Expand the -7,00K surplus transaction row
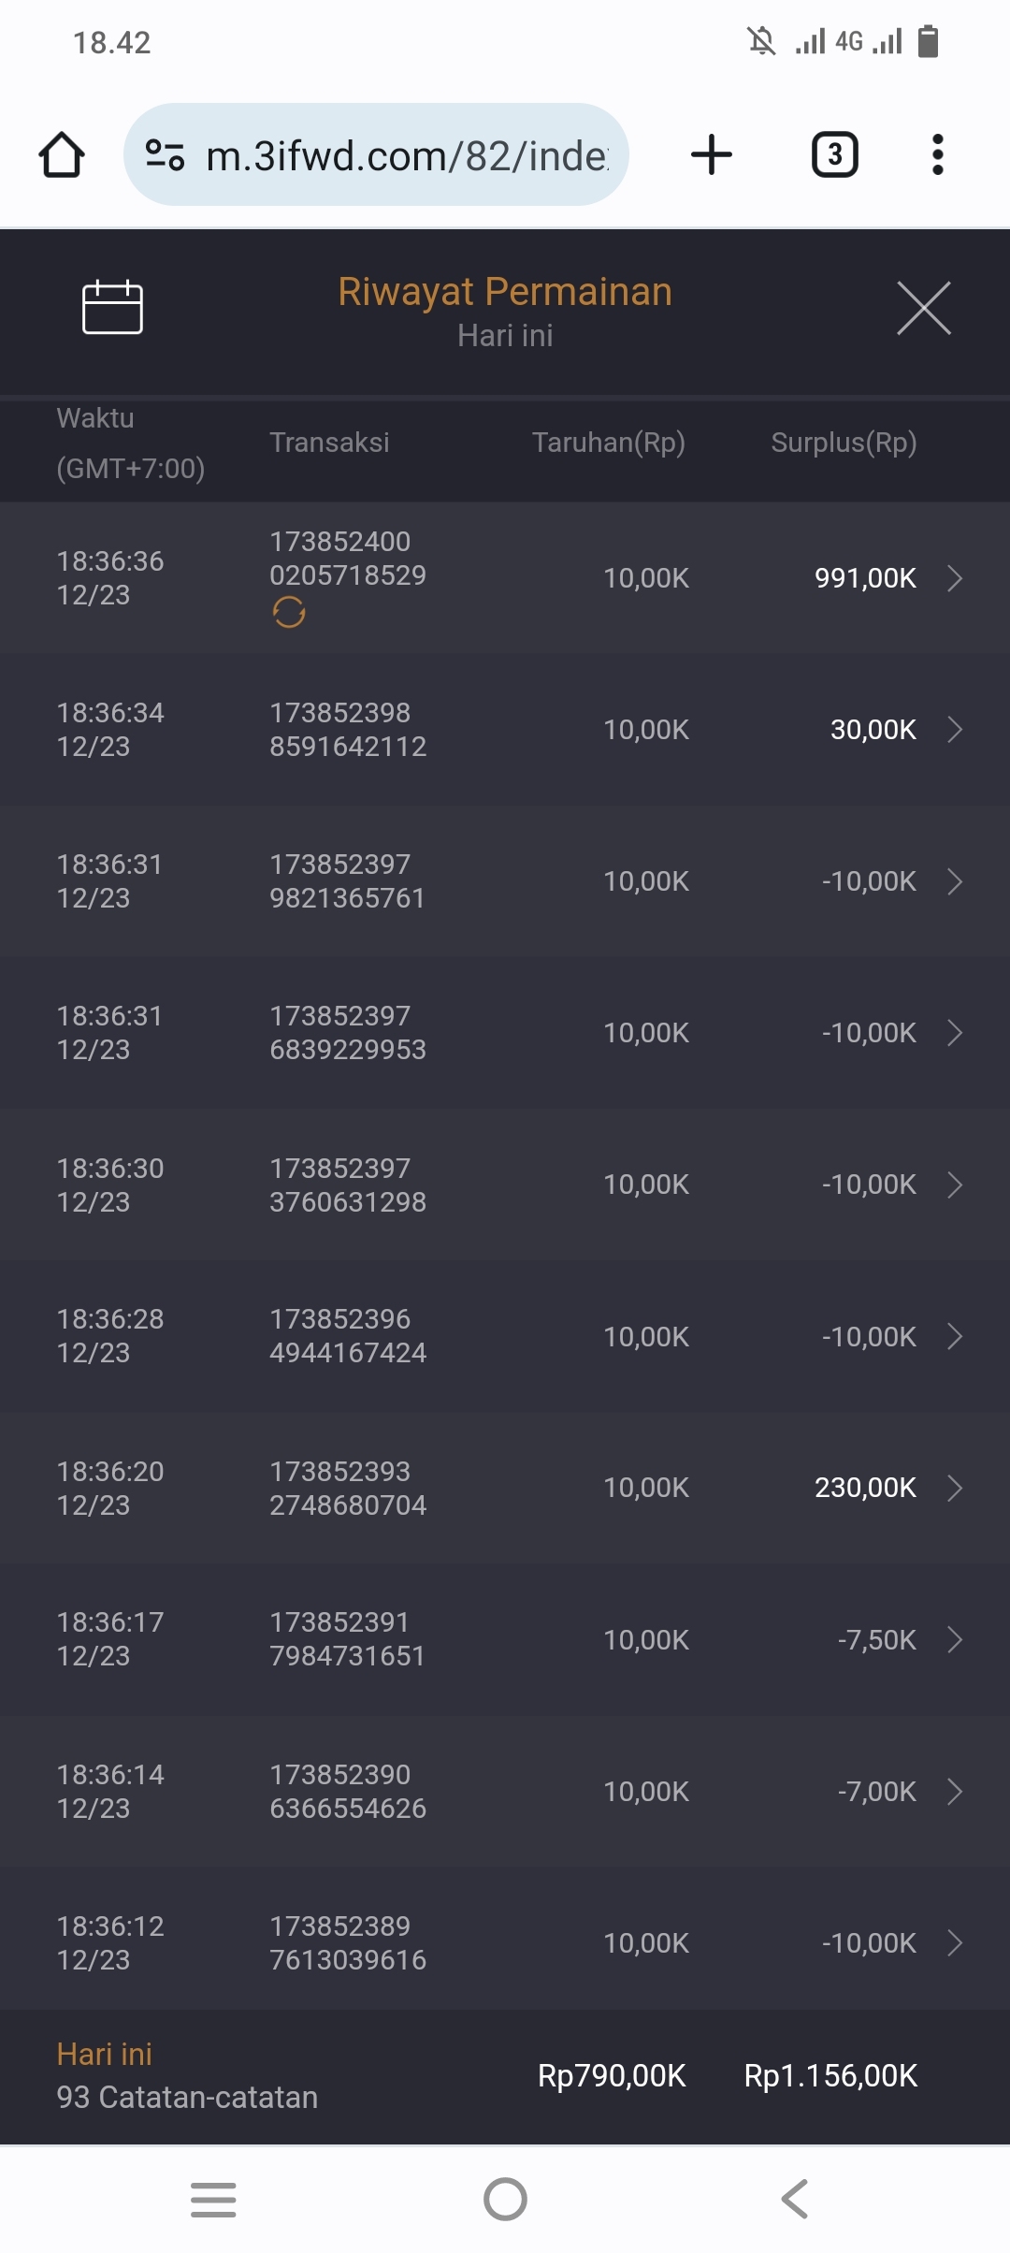Viewport: 1010px width, 2253px height. [954, 1791]
